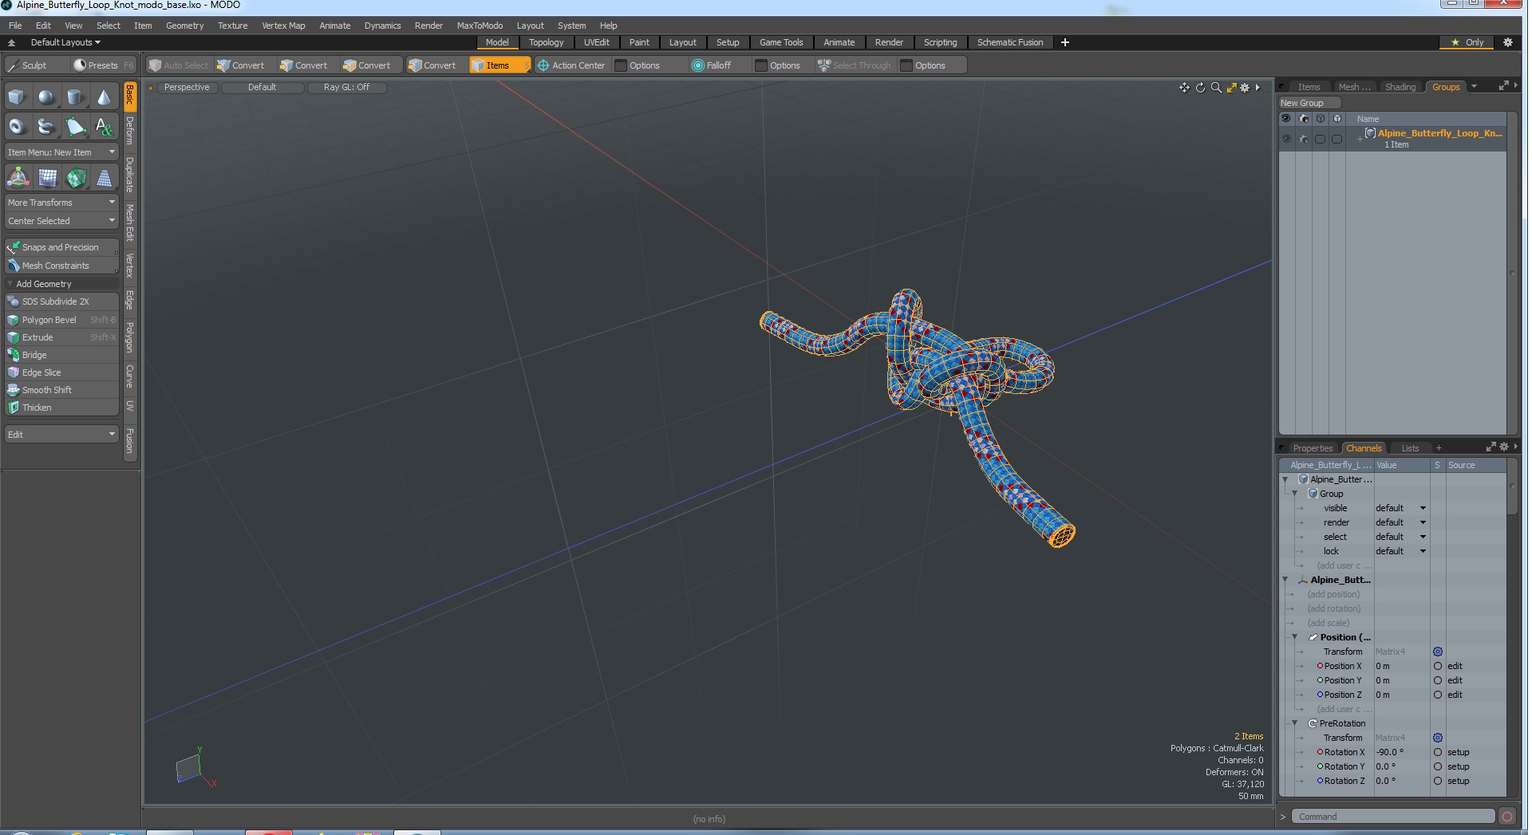The image size is (1532, 835).
Task: Click the viewport maximize icon
Action: (x=1231, y=88)
